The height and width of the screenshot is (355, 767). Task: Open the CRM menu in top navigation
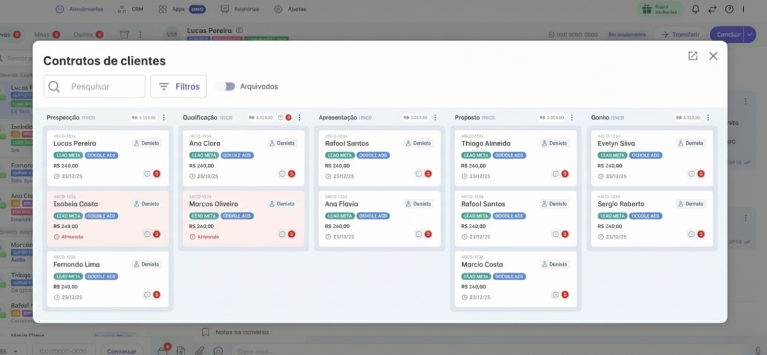coord(131,9)
